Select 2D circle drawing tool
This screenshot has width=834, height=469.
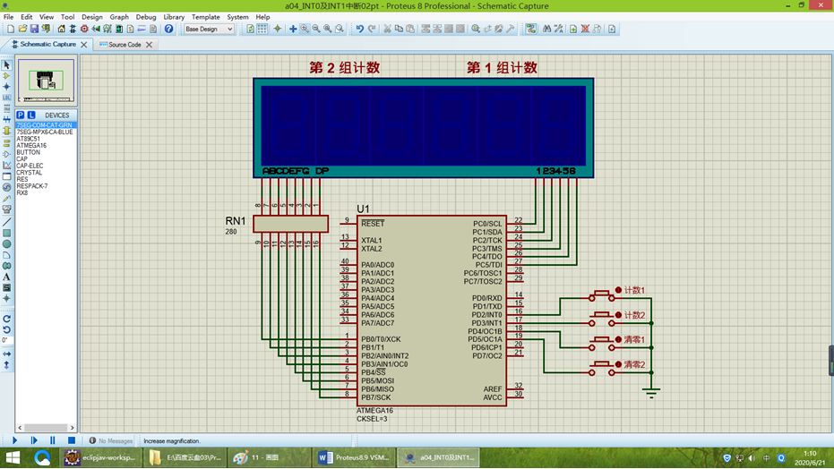[x=6, y=244]
